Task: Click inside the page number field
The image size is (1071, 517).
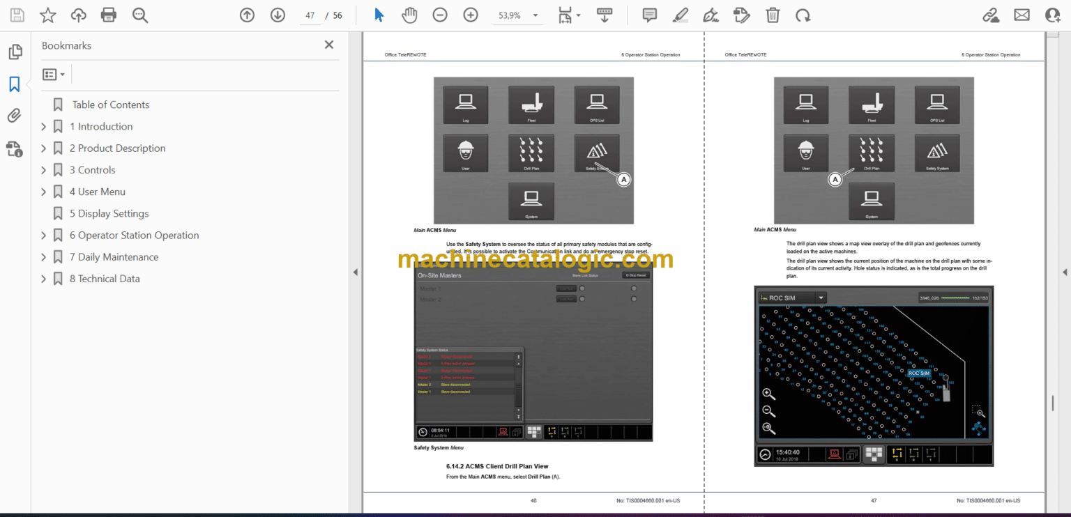Action: [310, 15]
